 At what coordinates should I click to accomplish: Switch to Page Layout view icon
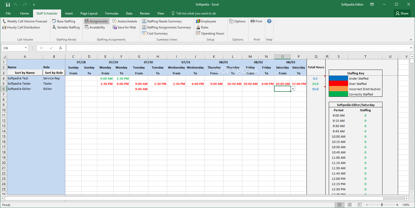click(x=350, y=205)
